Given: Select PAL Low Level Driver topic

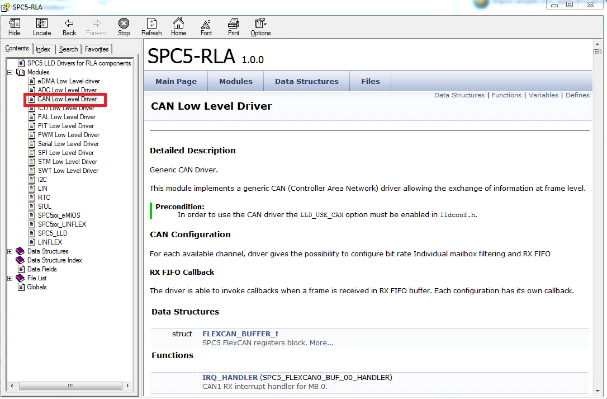Looking at the screenshot, I should 67,117.
